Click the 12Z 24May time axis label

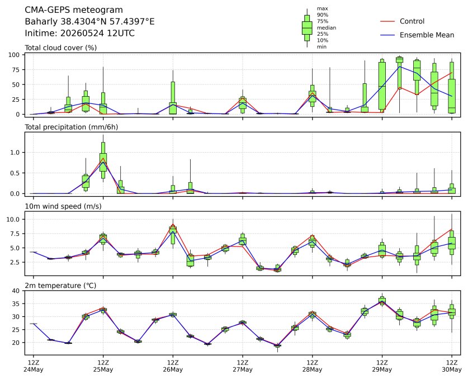(34, 366)
